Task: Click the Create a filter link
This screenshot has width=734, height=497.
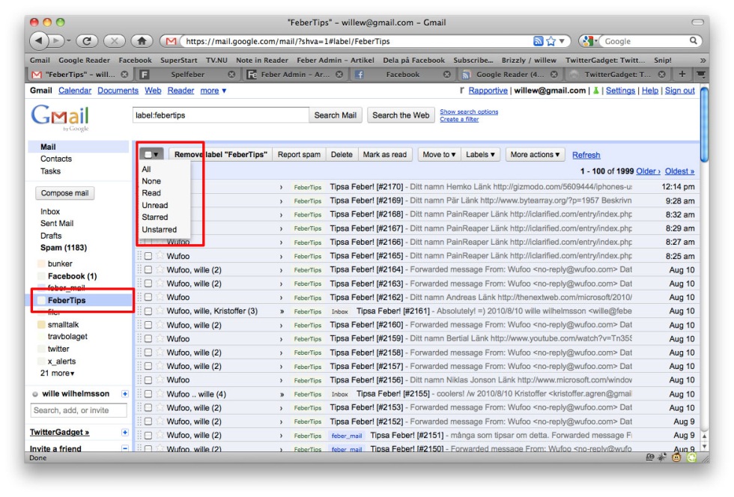Action: coord(459,120)
